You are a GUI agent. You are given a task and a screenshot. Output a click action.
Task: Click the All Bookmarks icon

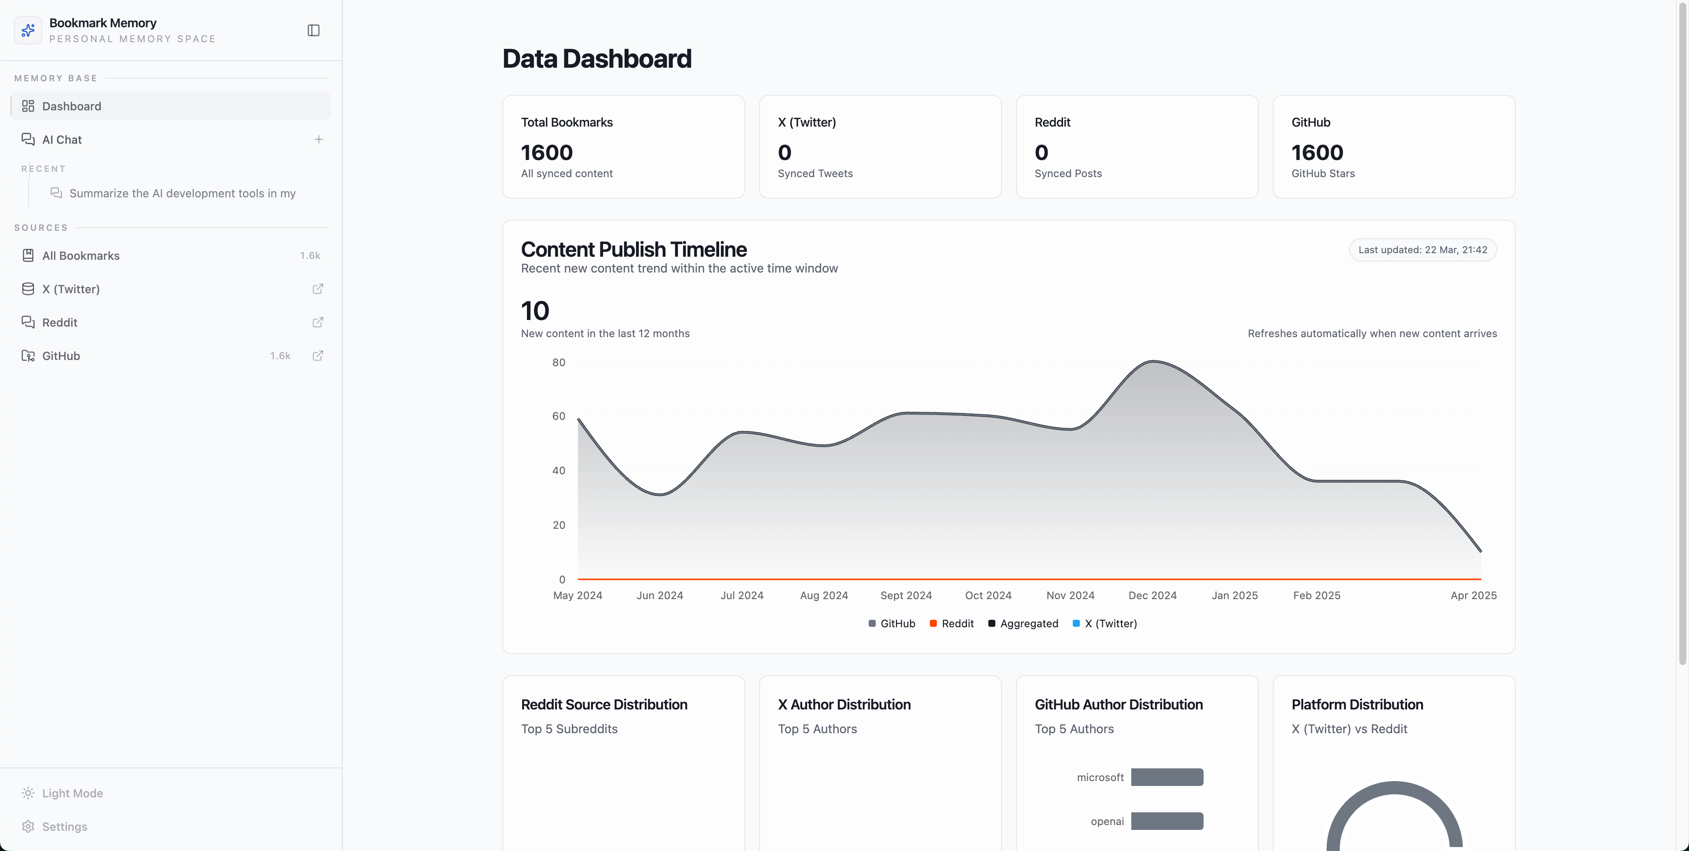pos(28,255)
